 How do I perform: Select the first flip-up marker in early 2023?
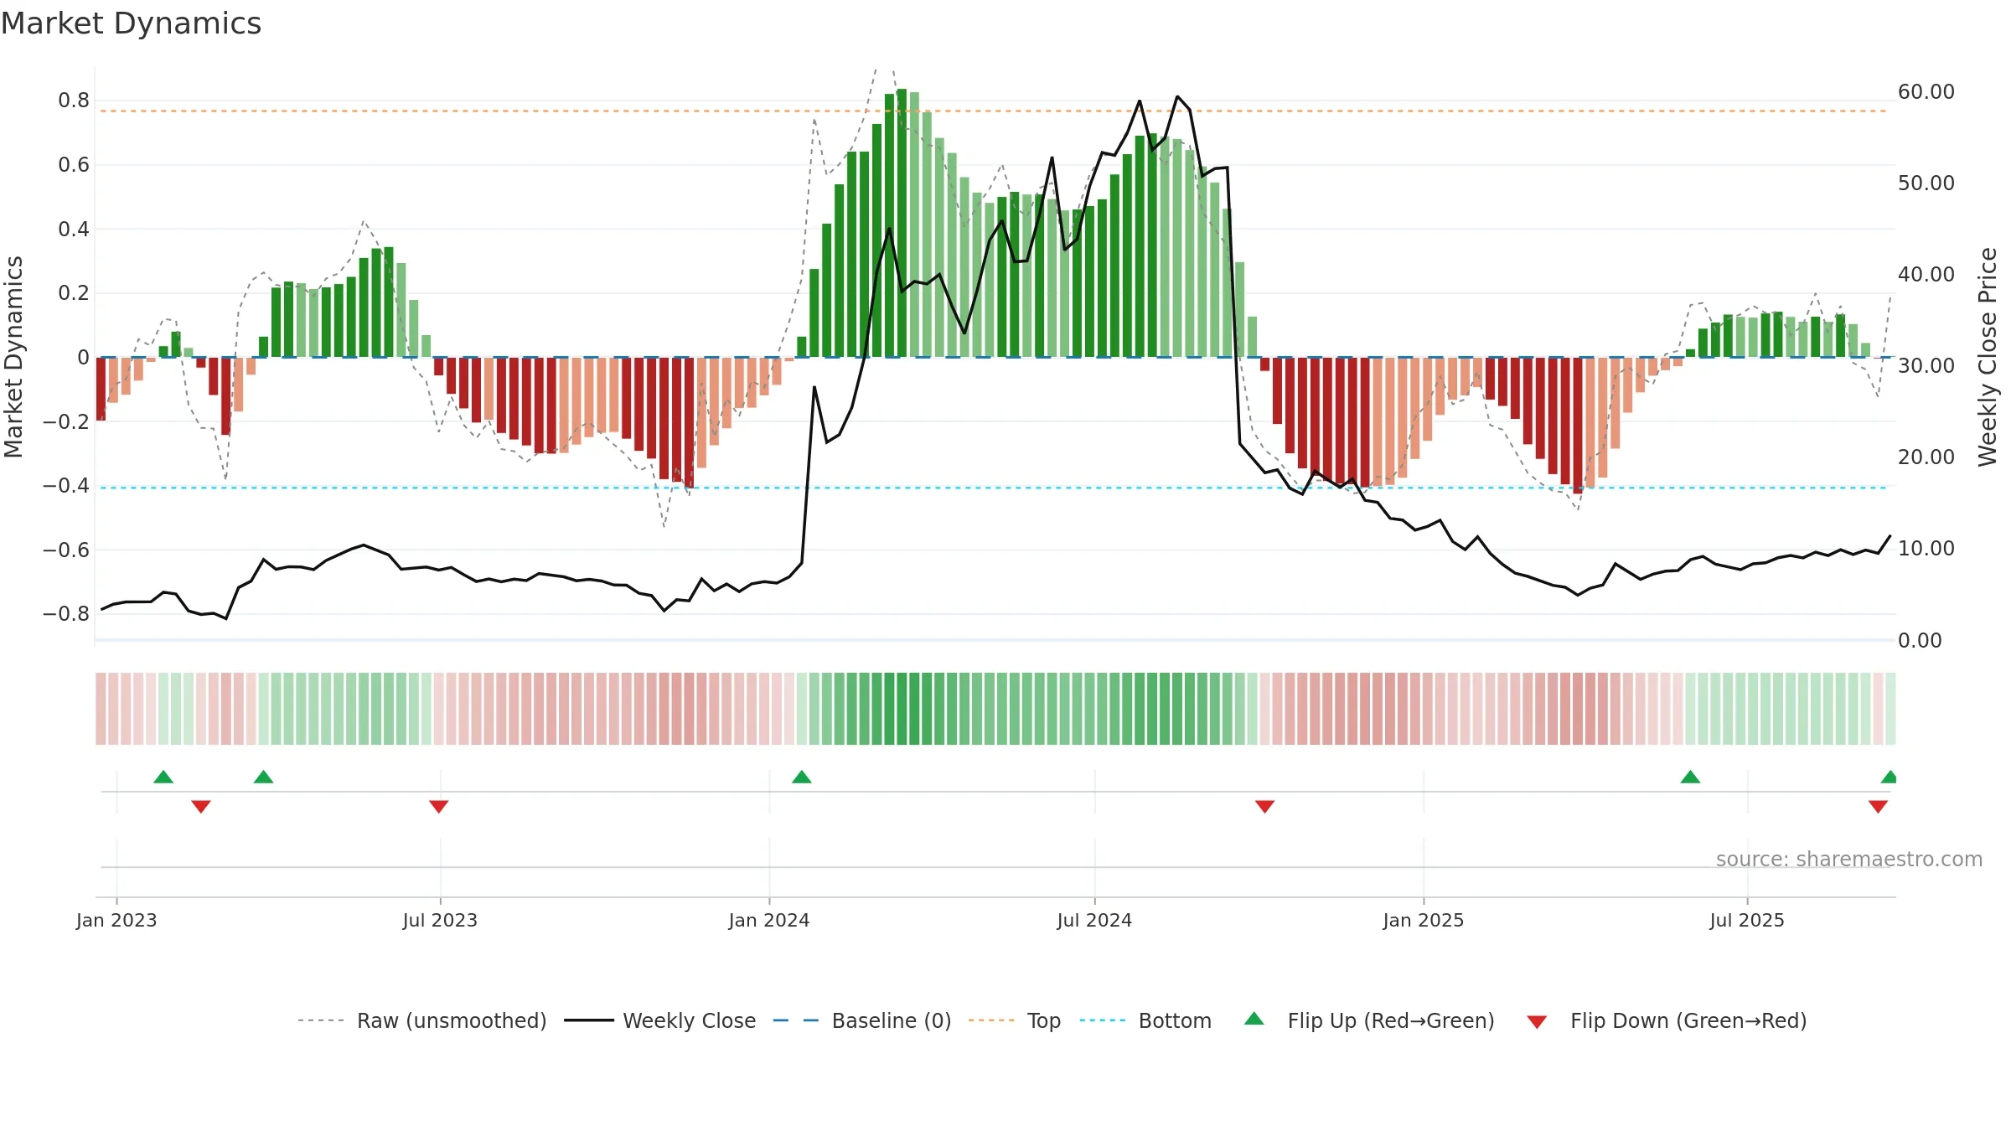pos(163,777)
